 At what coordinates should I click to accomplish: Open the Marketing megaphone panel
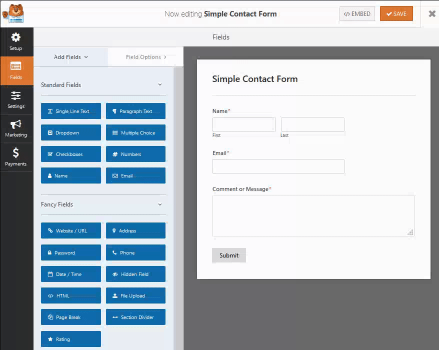pos(16,128)
